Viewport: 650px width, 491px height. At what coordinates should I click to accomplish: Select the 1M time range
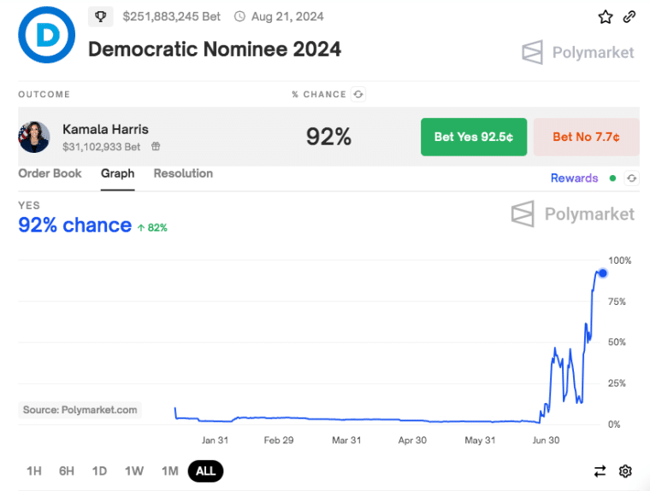170,471
